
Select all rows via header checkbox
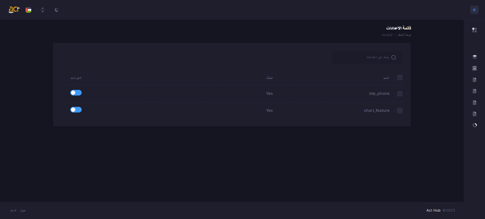pos(400,77)
